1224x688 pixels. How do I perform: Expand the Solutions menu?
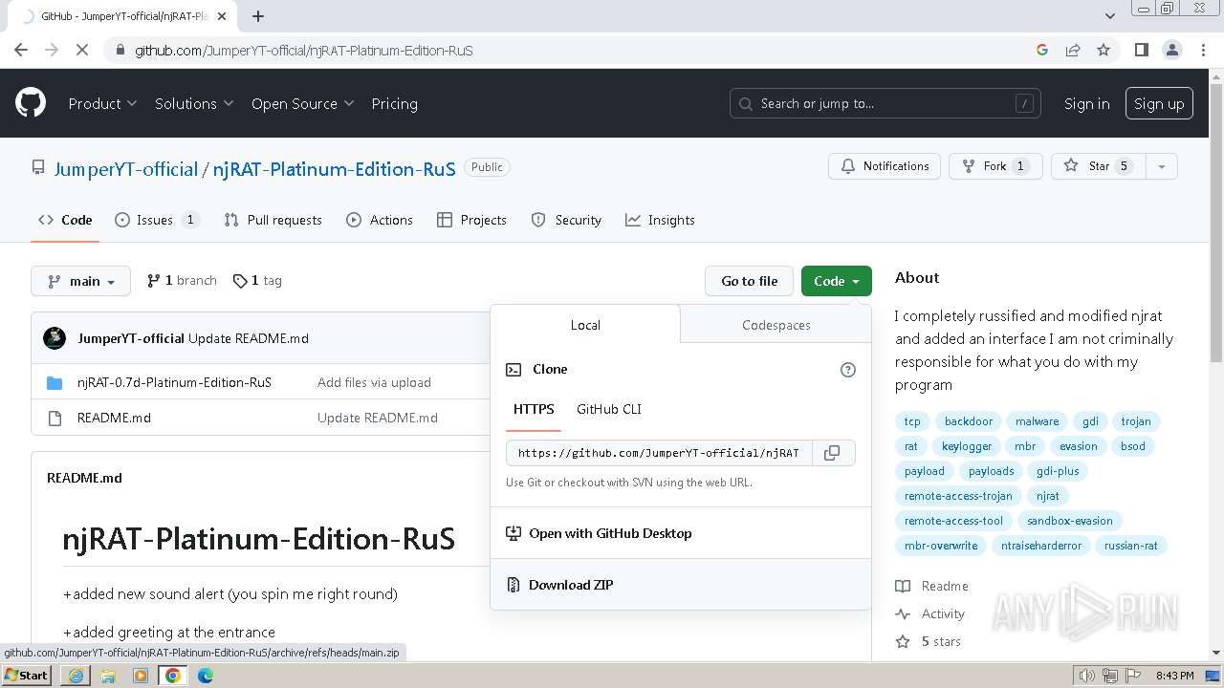click(194, 103)
